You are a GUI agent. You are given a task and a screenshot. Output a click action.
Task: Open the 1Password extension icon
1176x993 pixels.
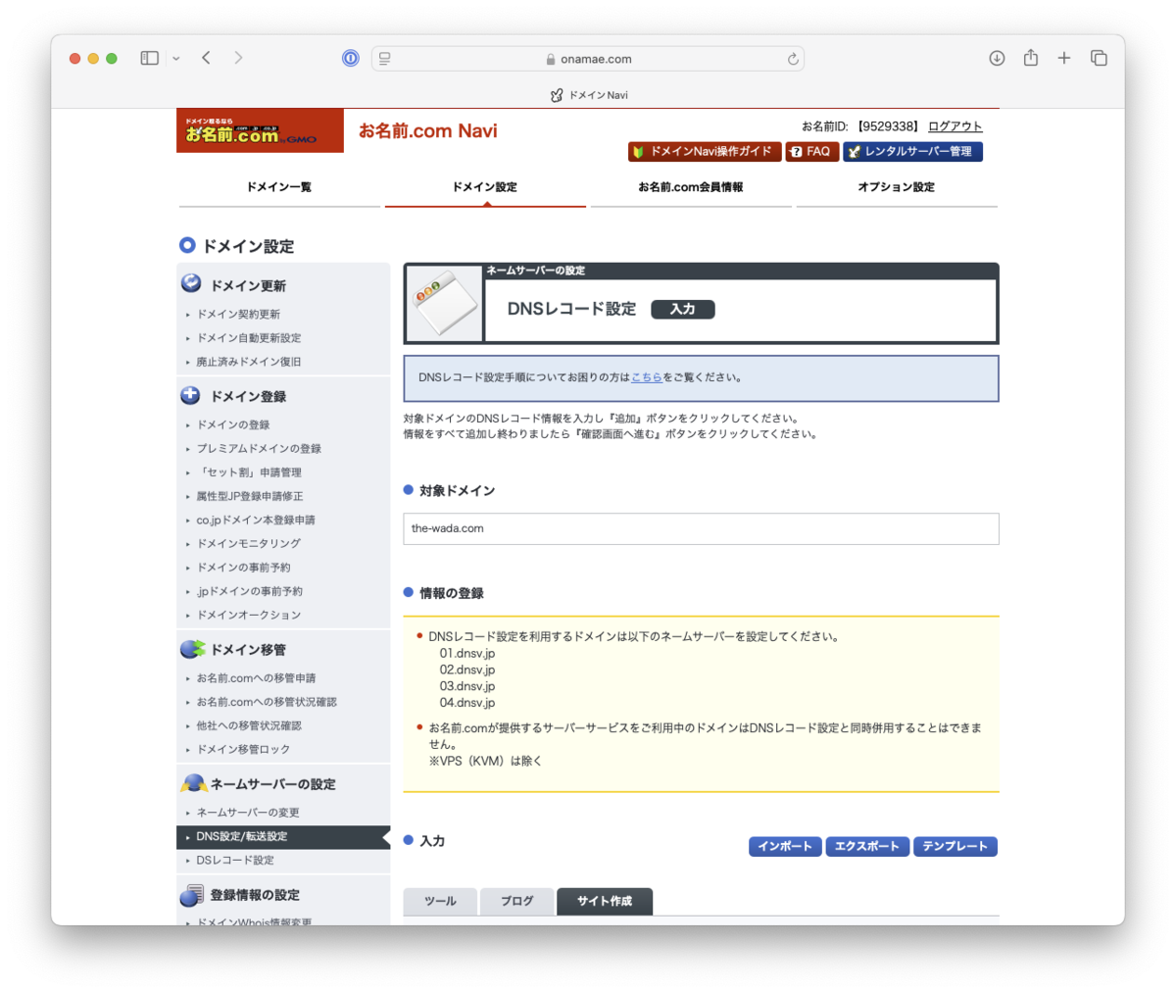pos(350,58)
